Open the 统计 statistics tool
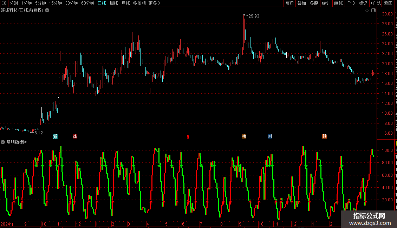This screenshot has width=397, height=228. 326,3
